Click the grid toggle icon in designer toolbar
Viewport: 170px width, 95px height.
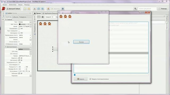42,17
